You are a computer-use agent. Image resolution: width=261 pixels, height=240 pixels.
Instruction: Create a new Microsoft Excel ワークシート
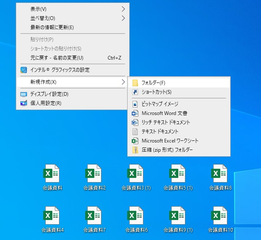point(179,141)
